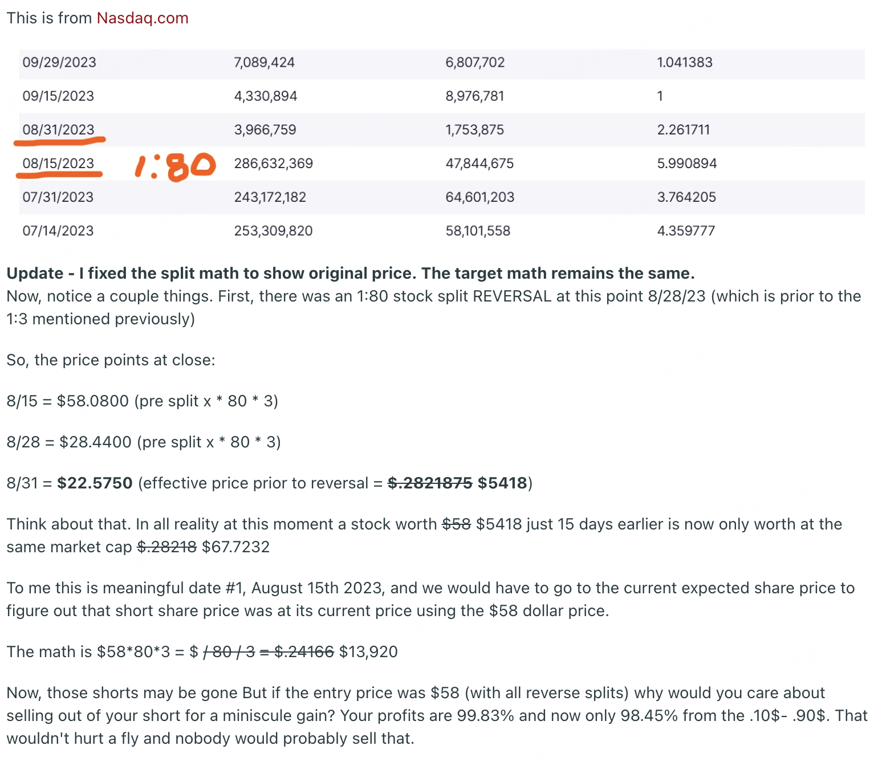Click the 7,089,424 table value
870x766 pixels.
point(265,63)
